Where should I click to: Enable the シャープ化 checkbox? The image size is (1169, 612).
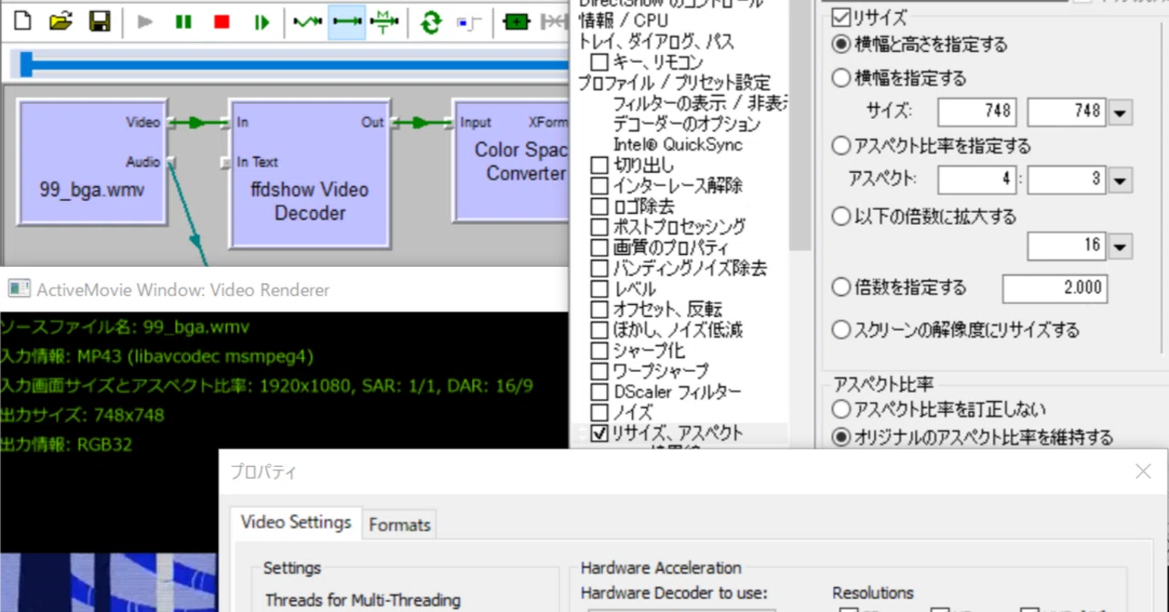599,351
